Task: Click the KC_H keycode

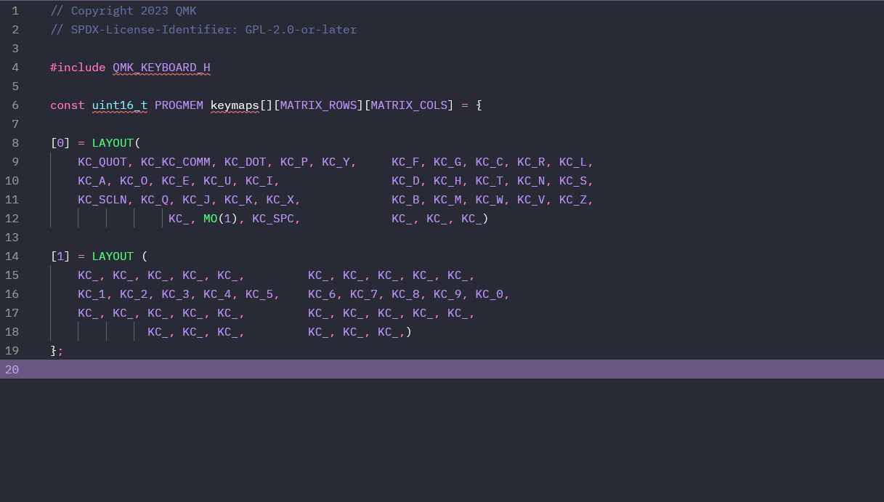Action: coord(447,181)
